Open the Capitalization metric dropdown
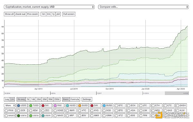Image resolution: width=193 pixels, height=122 pixels. point(49,7)
